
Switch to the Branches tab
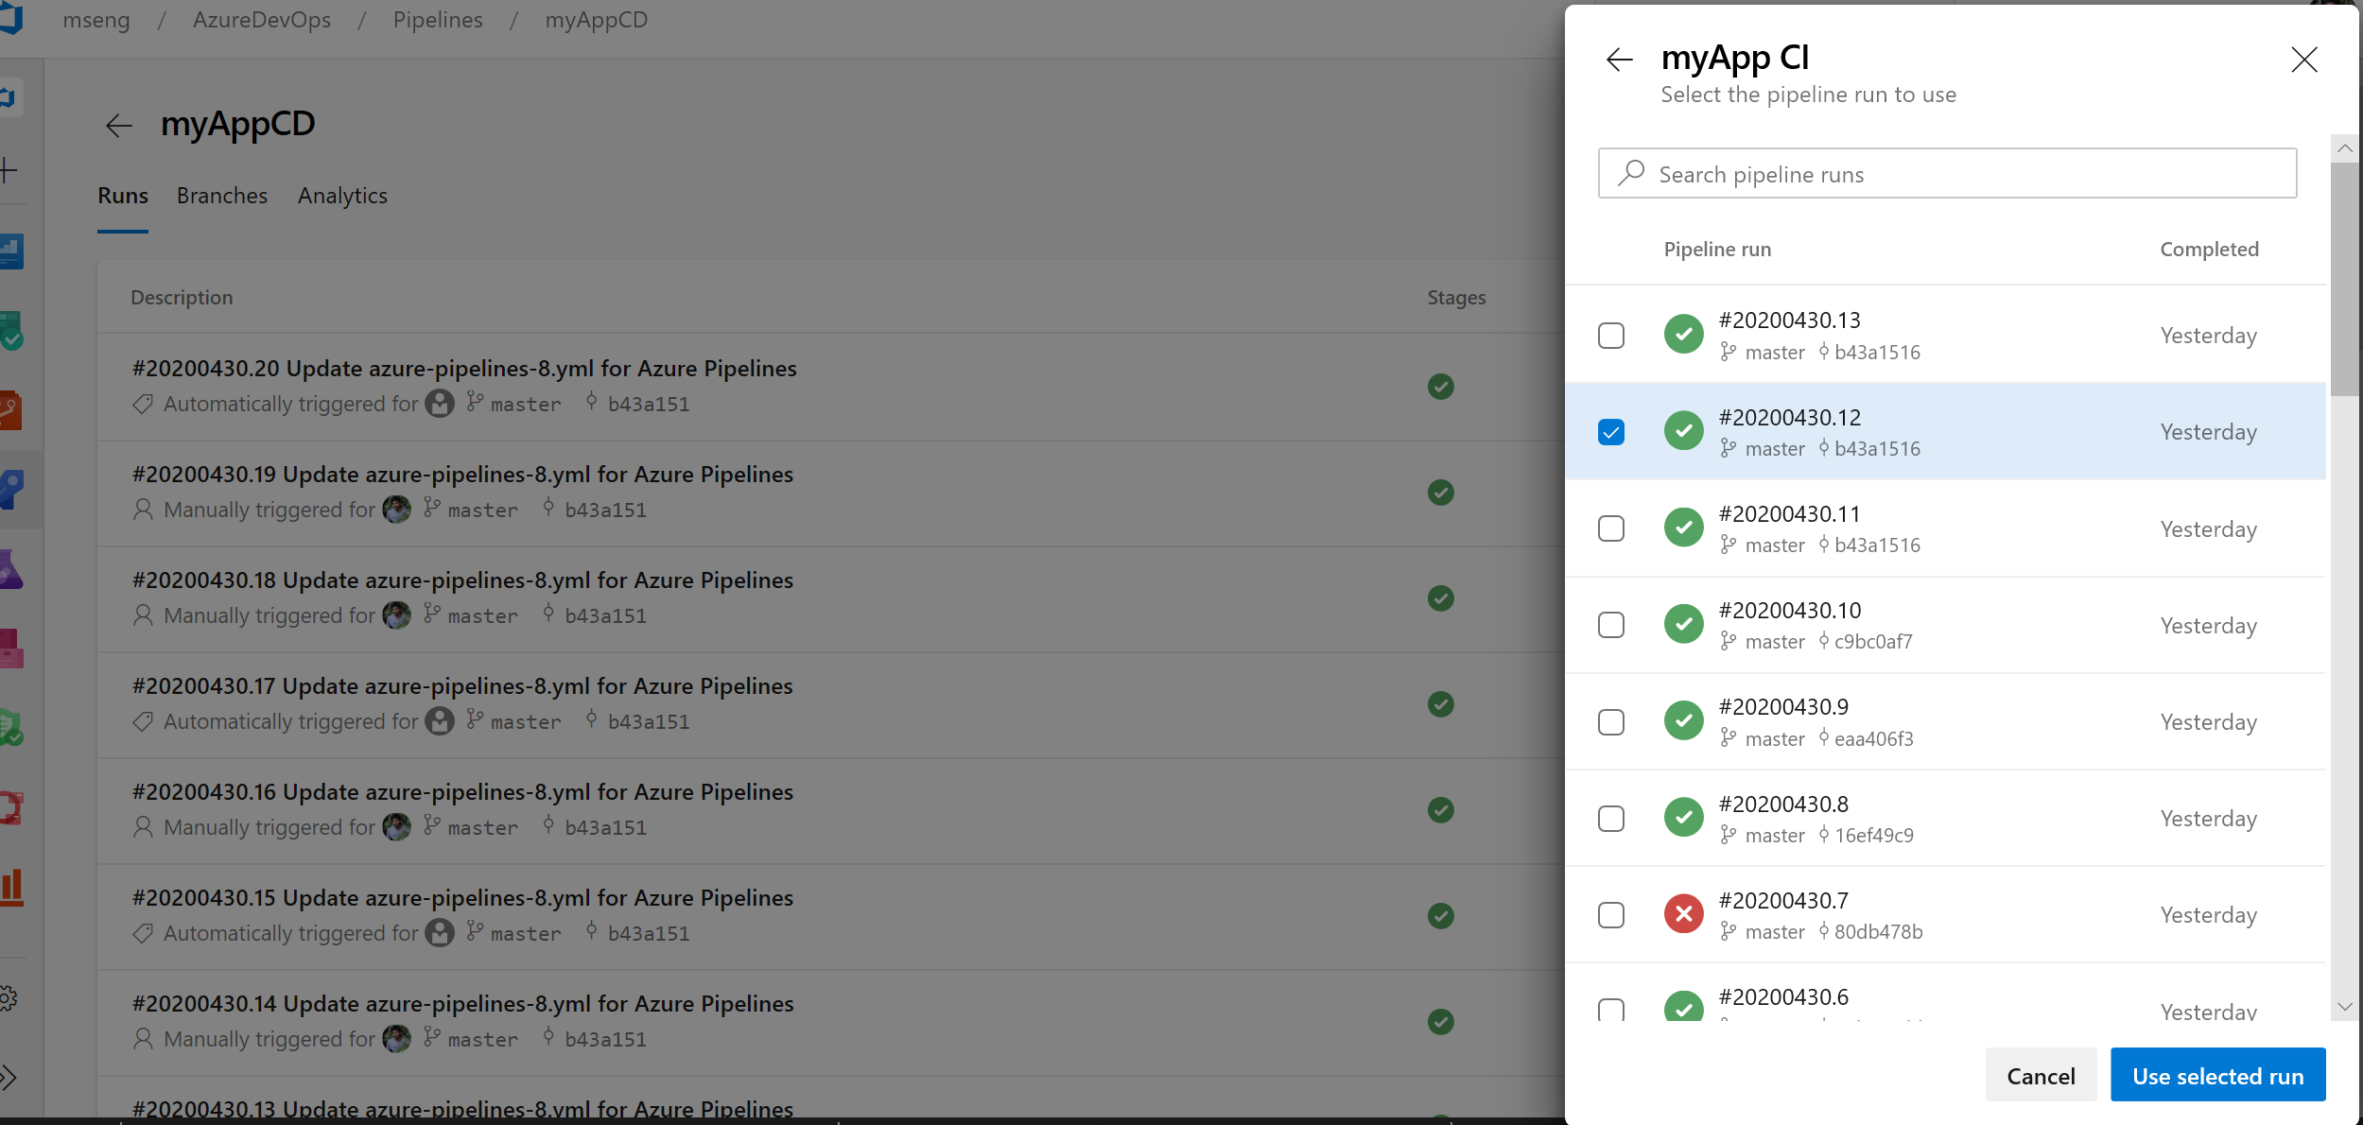pos(221,195)
